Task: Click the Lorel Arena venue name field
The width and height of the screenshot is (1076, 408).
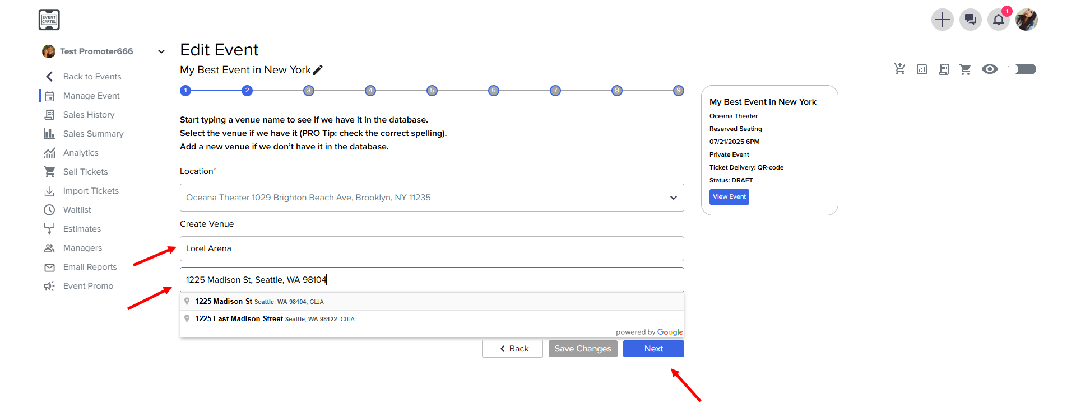Action: [x=432, y=248]
